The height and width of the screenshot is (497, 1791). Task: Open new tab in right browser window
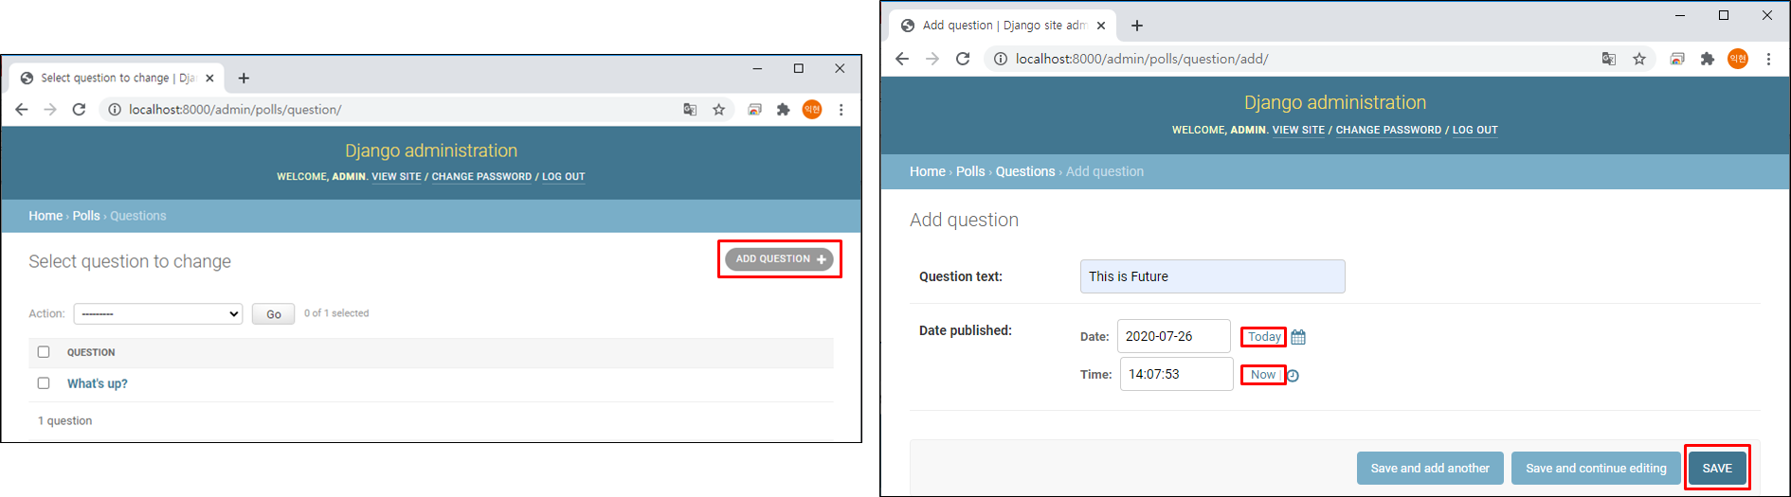pos(1137,26)
